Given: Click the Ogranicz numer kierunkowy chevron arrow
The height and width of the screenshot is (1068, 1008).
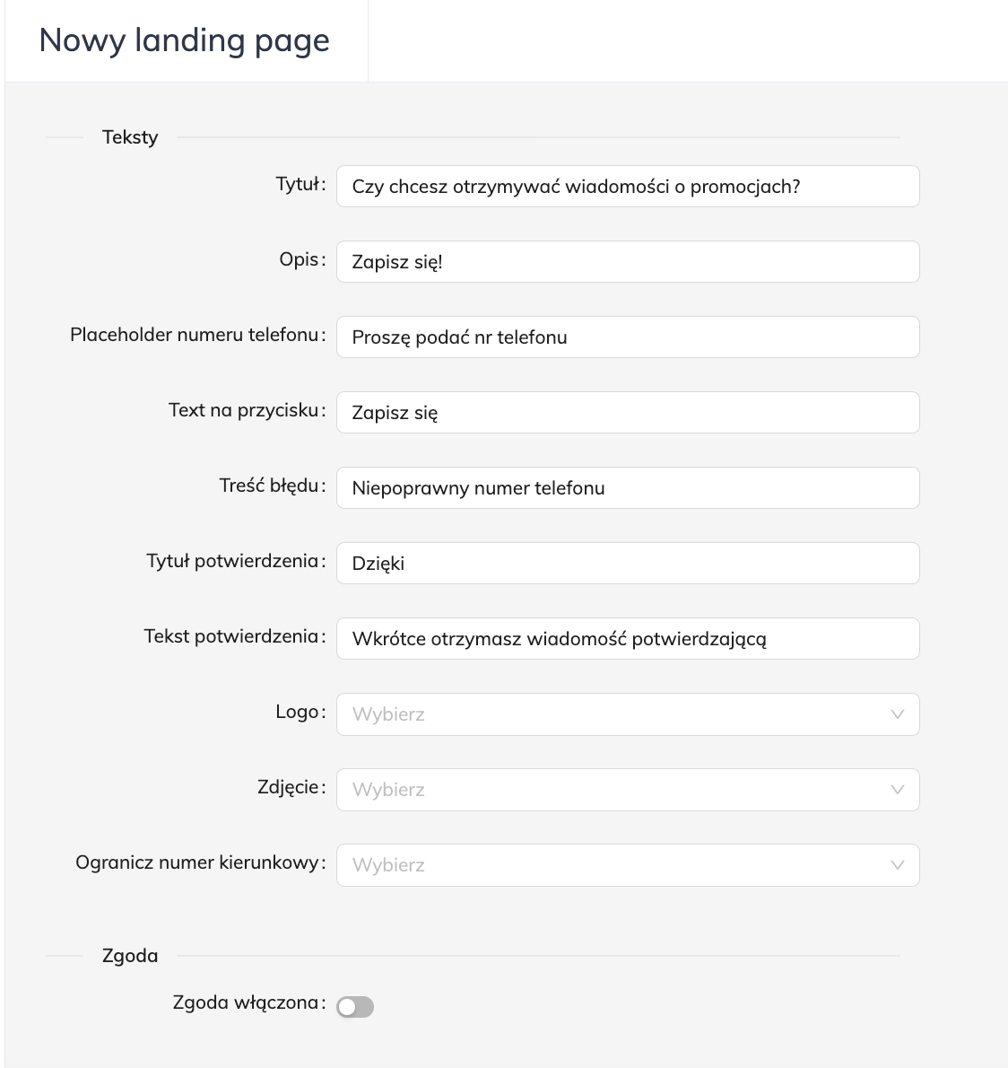Looking at the screenshot, I should click(x=897, y=865).
